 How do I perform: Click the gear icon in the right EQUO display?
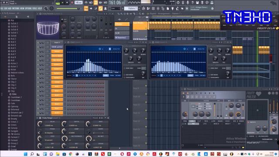pyautogui.click(x=184, y=49)
